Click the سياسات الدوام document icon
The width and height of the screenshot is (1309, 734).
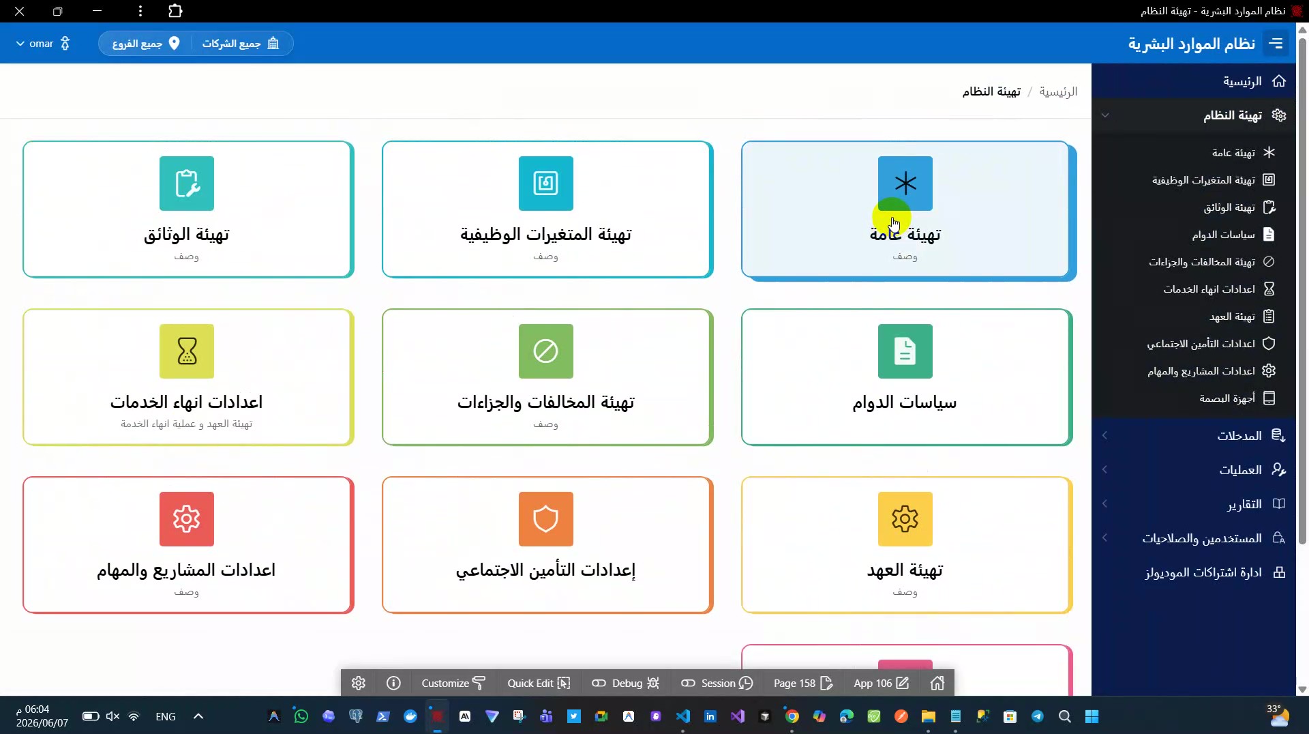[x=905, y=351]
